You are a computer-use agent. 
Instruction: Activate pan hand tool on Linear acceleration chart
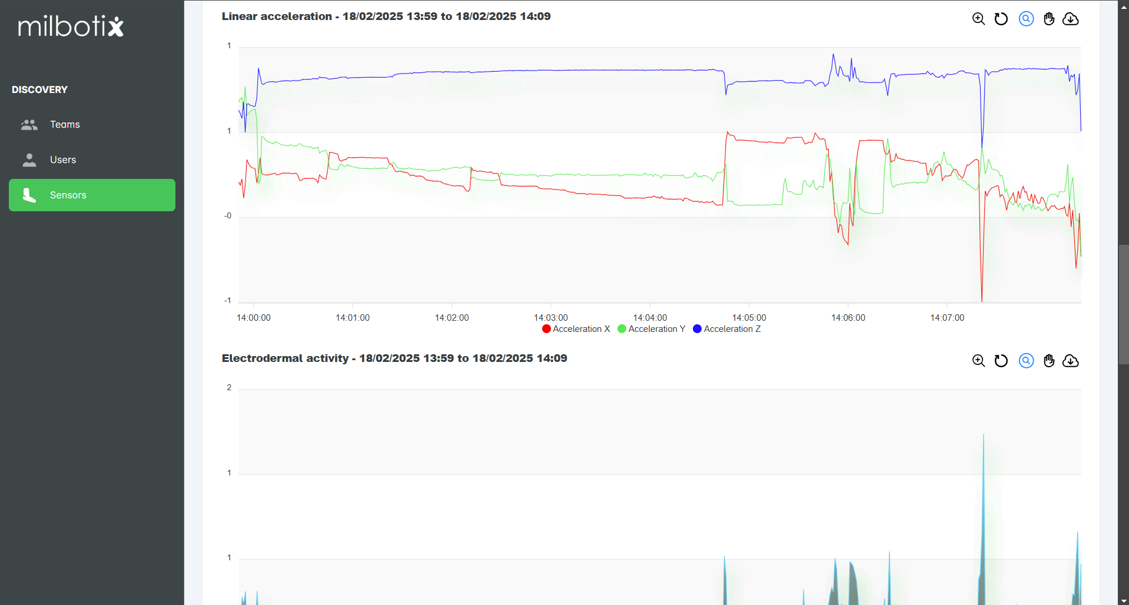pyautogui.click(x=1049, y=19)
